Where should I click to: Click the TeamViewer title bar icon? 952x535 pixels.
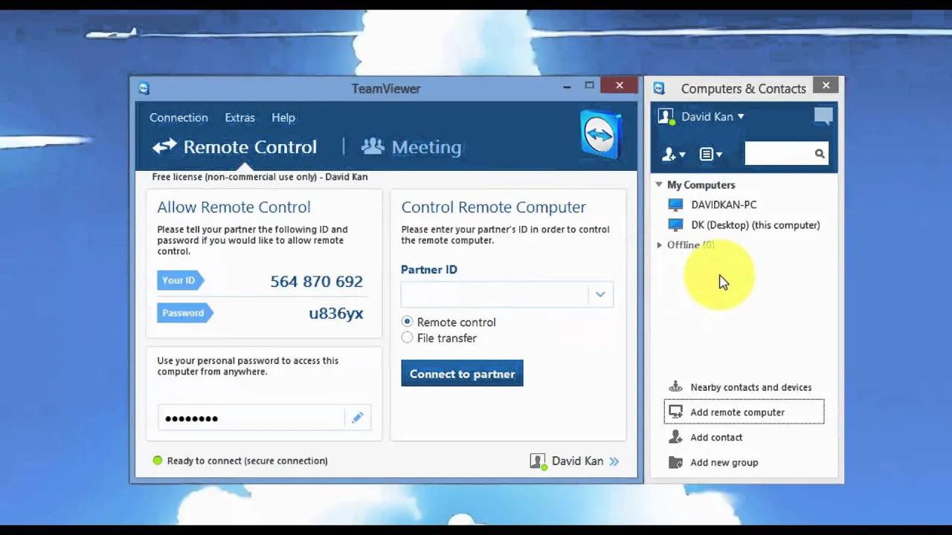(144, 88)
